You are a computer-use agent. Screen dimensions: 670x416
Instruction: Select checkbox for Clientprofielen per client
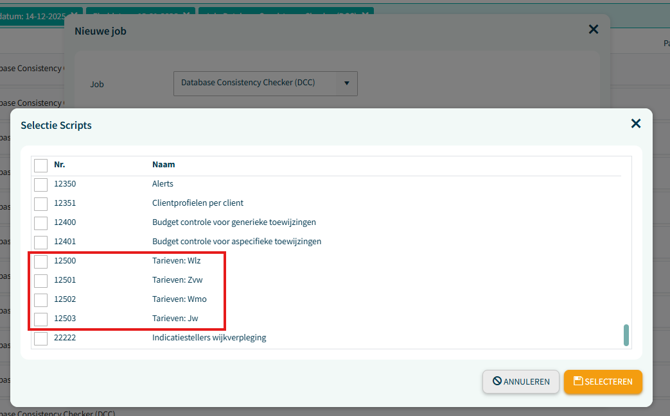point(41,204)
